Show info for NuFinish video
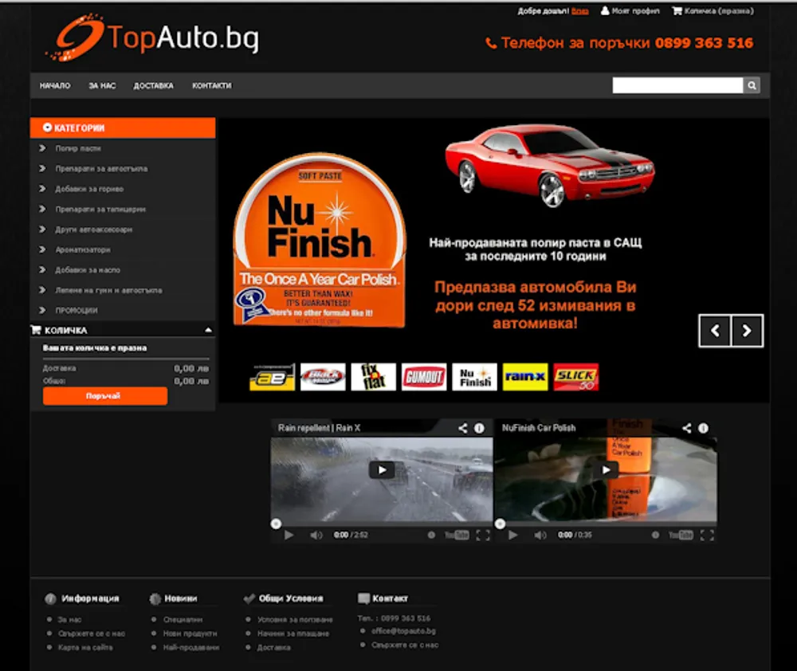The width and height of the screenshot is (797, 671). click(x=703, y=428)
